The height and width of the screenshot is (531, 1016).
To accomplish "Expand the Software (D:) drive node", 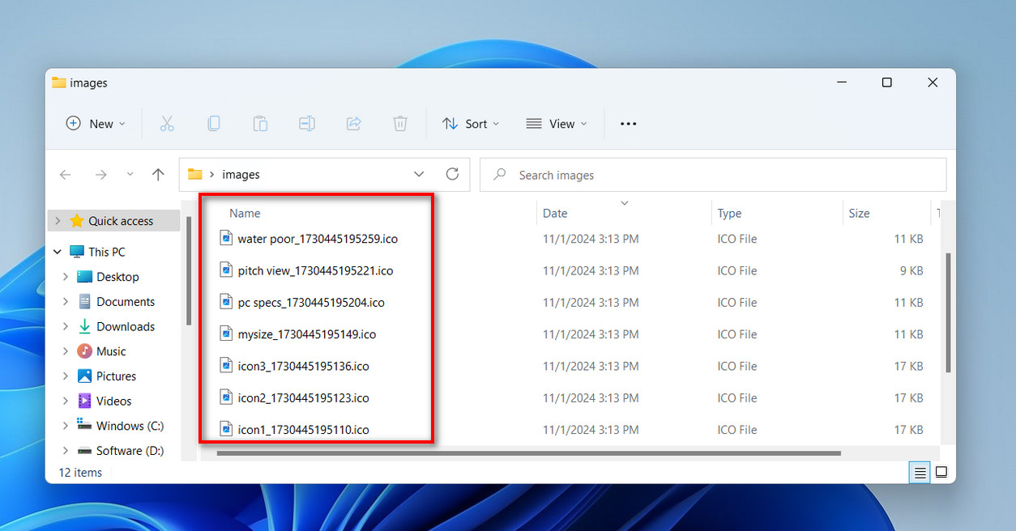I will [x=66, y=450].
